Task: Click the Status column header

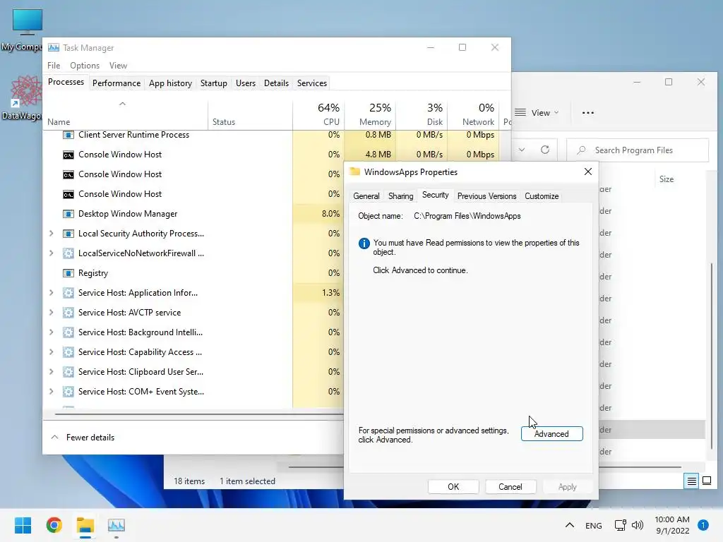Action: (x=250, y=114)
